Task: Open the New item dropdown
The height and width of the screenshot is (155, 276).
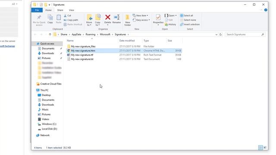Action: tap(140, 15)
